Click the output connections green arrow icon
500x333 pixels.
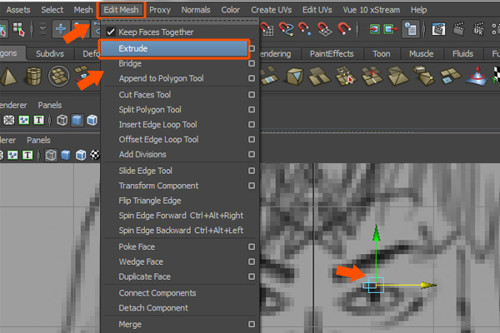[x=391, y=29]
